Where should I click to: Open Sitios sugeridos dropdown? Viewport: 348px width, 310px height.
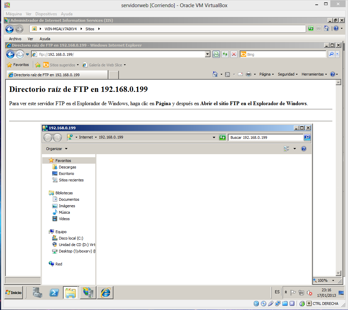[x=78, y=65]
